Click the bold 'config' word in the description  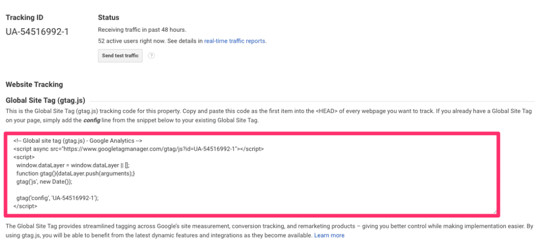pyautogui.click(x=92, y=121)
